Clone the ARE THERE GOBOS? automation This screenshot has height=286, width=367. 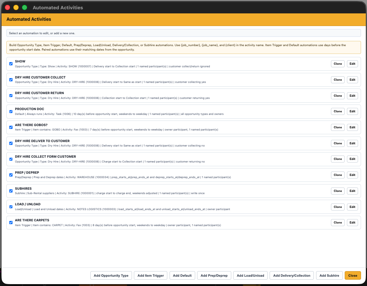click(338, 127)
